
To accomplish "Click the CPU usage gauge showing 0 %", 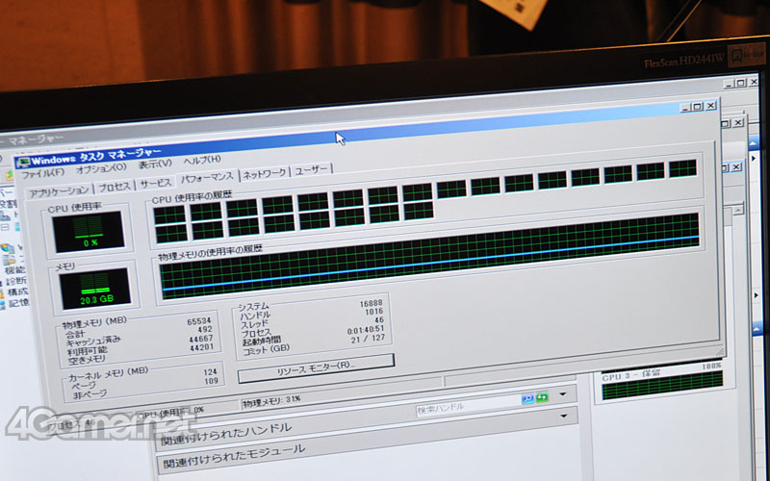I will coord(89,231).
